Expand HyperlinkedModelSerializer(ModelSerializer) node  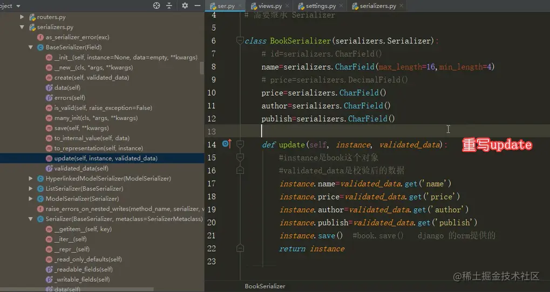[31, 178]
